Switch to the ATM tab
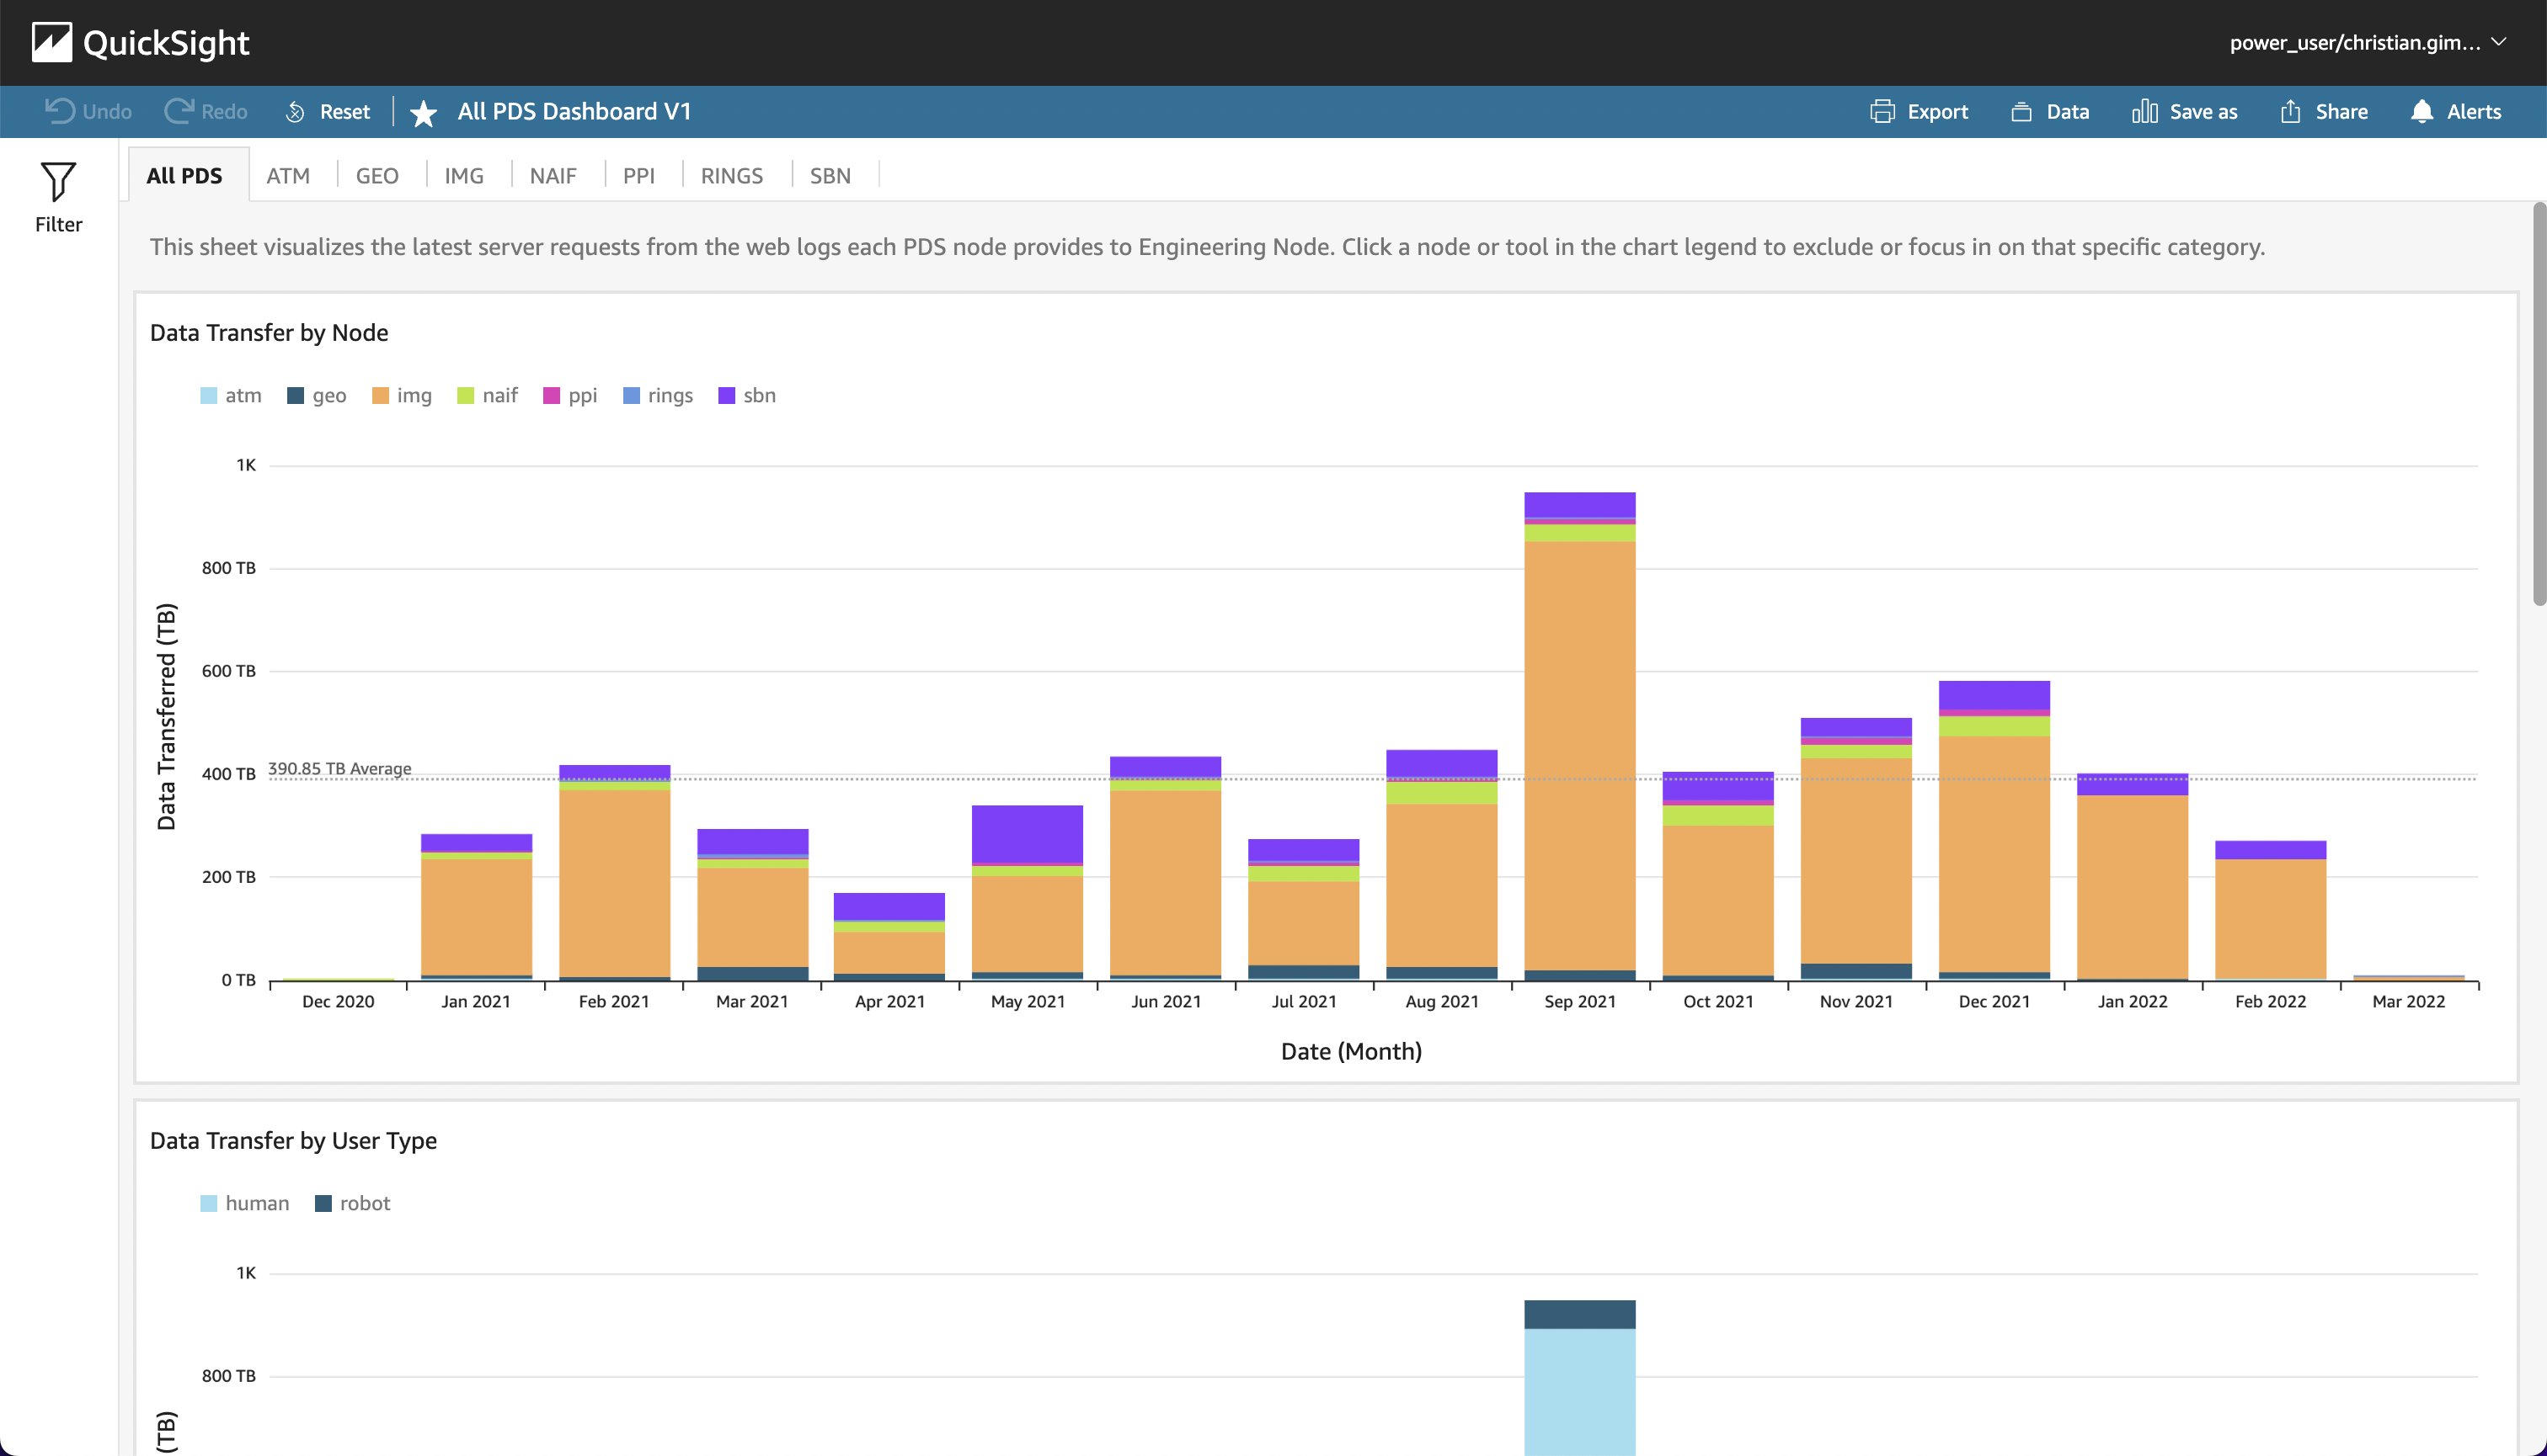Screen dimensions: 2547x1456 point(288,175)
